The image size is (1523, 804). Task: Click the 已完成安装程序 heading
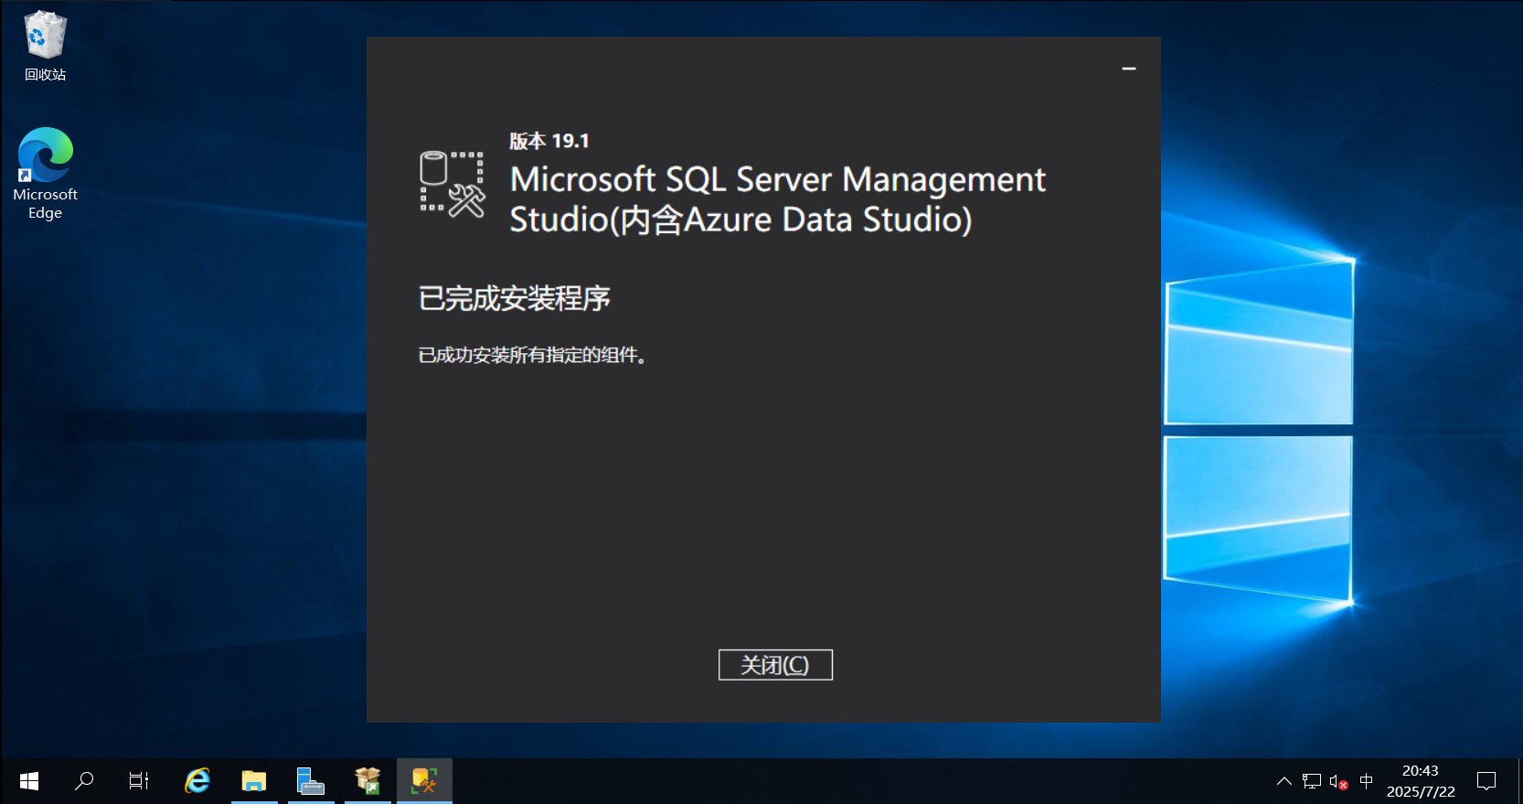(x=514, y=298)
